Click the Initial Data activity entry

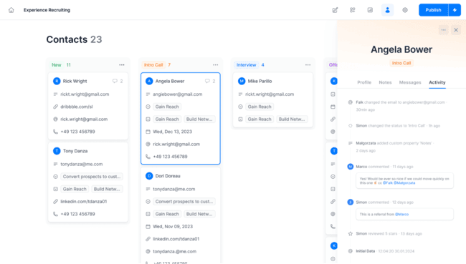(x=385, y=251)
